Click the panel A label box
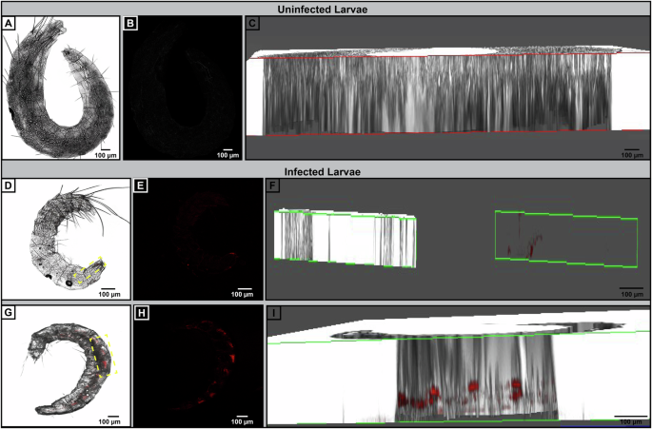 click(10, 25)
